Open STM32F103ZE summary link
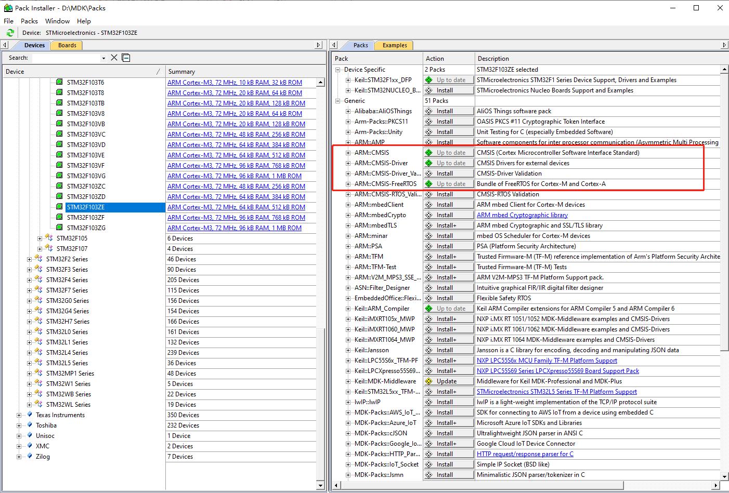The width and height of the screenshot is (729, 493). (236, 207)
